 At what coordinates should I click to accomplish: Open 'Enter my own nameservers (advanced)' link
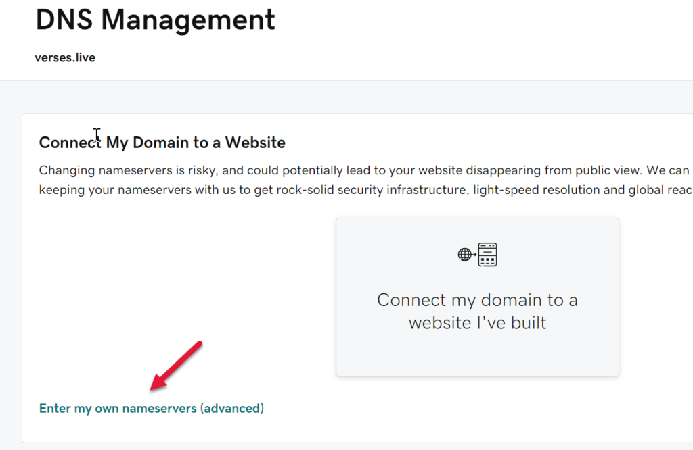tap(151, 408)
